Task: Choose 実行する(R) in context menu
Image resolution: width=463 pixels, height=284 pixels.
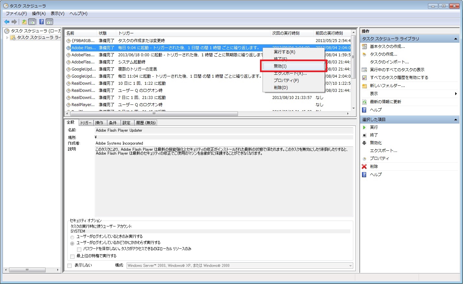Action: tap(294, 52)
